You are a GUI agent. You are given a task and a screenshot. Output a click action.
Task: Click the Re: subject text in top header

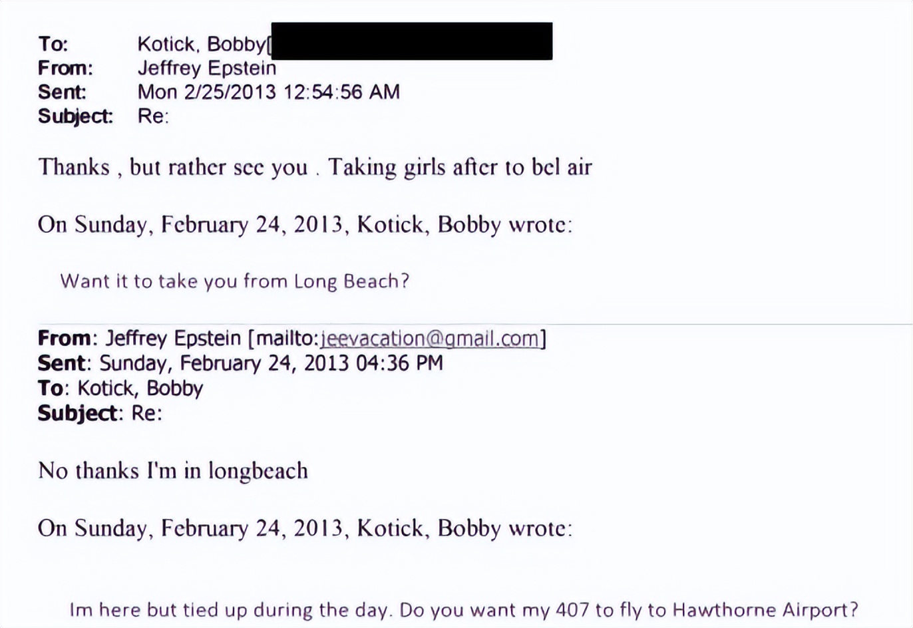click(x=153, y=116)
